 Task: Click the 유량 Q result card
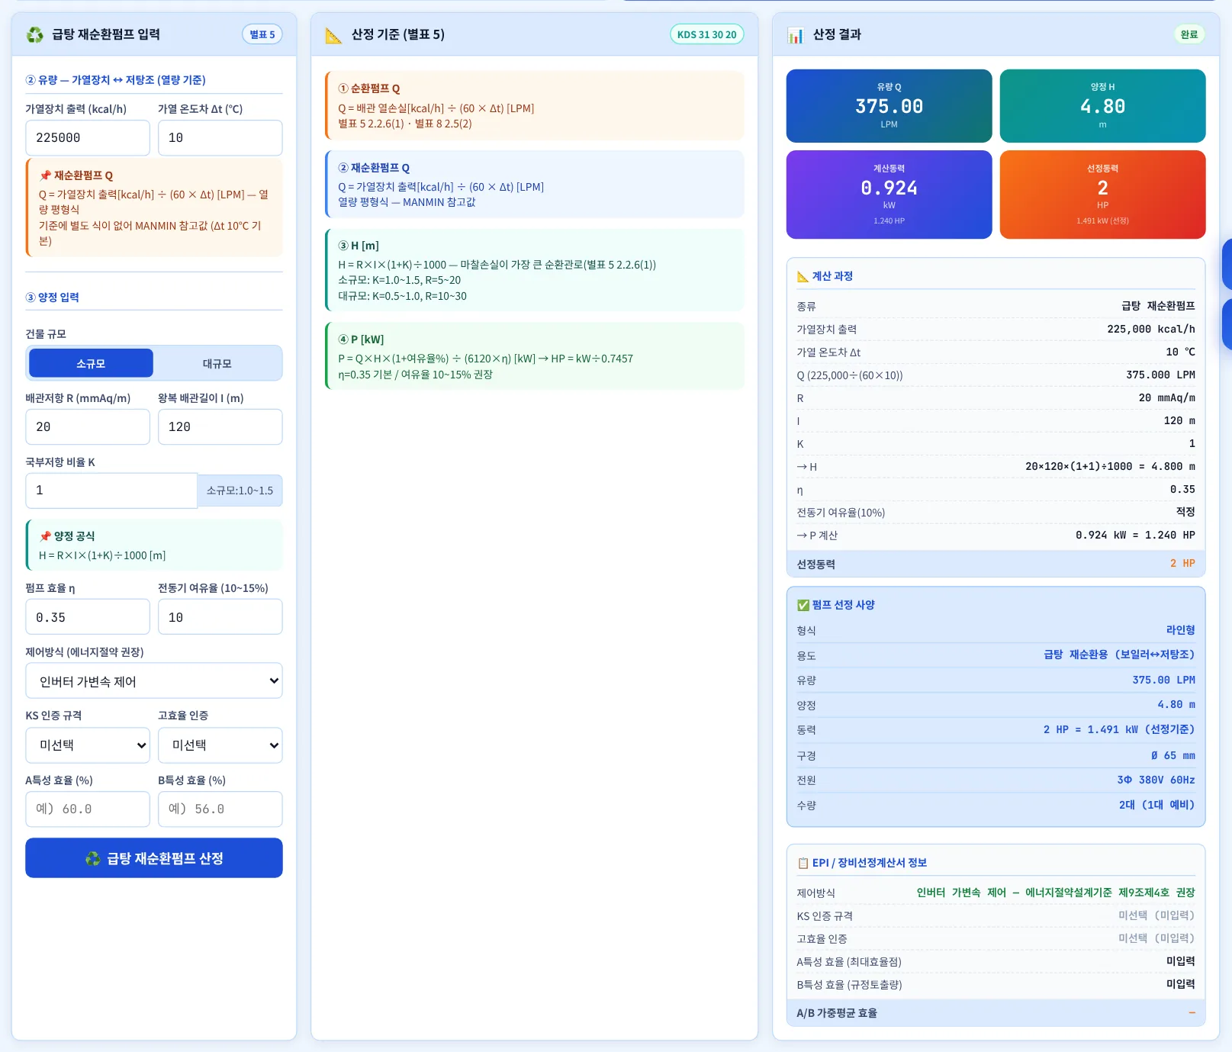pyautogui.click(x=889, y=106)
